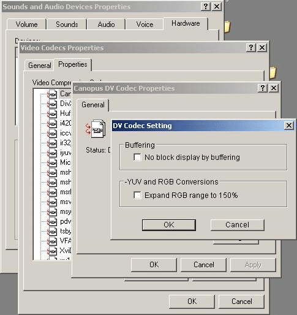This screenshot has height=315, width=297.
Task: Open the Volume tab
Action: pyautogui.click(x=26, y=25)
